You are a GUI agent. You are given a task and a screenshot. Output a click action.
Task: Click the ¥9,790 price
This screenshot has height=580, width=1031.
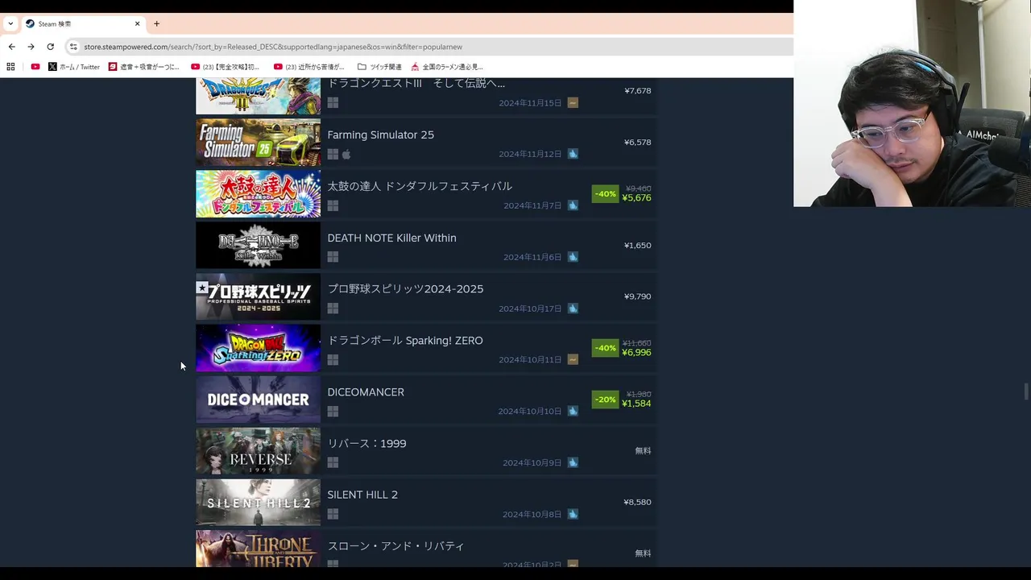coord(637,296)
